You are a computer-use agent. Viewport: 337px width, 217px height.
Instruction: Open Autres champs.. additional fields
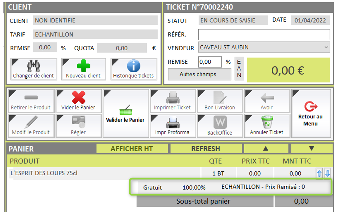(199, 74)
